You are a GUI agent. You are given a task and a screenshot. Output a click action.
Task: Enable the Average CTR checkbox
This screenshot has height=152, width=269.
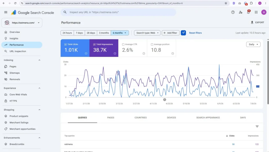point(123,44)
